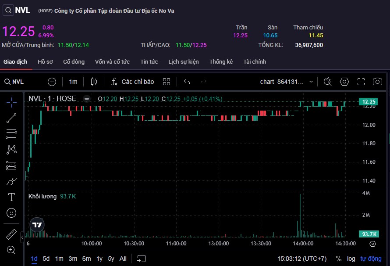This screenshot has height=266, width=390.
Task: Expand the chart layout name dropdown
Action: click(x=311, y=82)
